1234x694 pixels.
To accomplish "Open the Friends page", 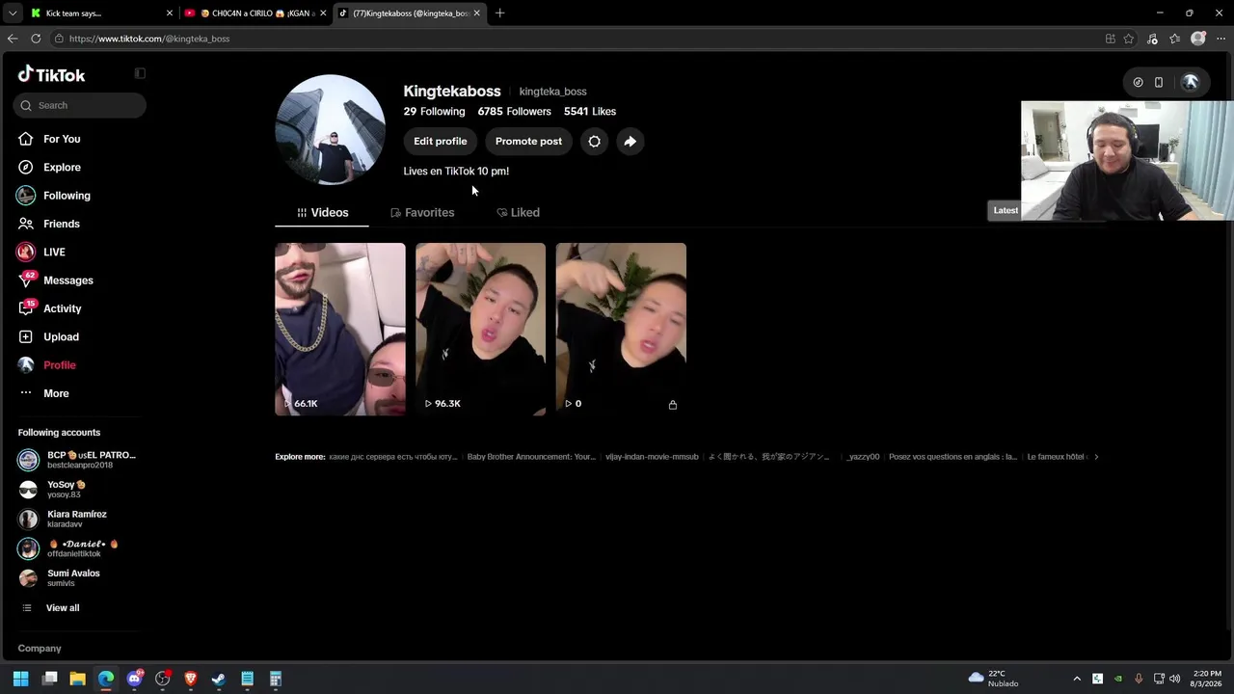I will point(62,224).
